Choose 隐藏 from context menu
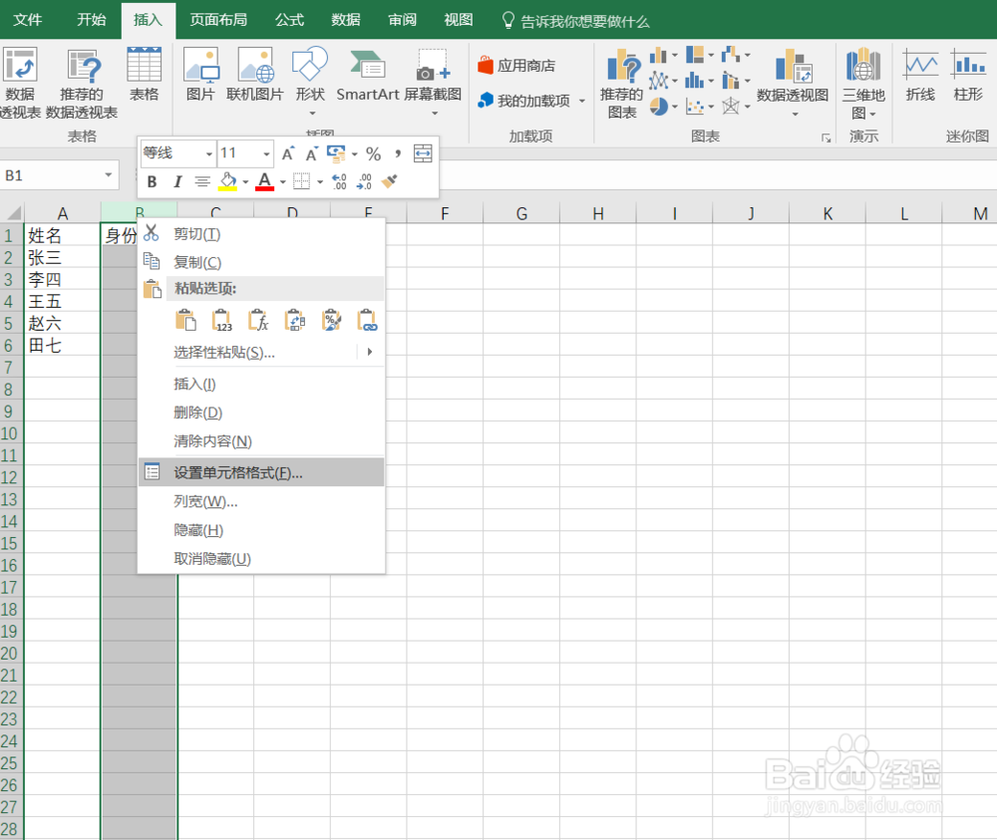 [260, 530]
